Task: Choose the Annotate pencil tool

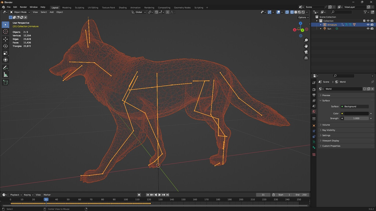Action: 6,68
